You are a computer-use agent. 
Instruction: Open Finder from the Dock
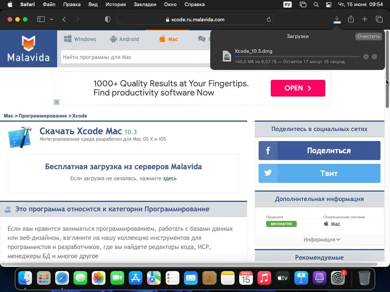tap(25, 278)
